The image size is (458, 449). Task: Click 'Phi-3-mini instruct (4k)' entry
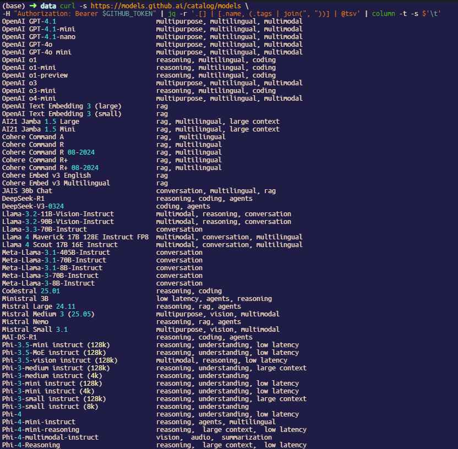click(x=48, y=391)
